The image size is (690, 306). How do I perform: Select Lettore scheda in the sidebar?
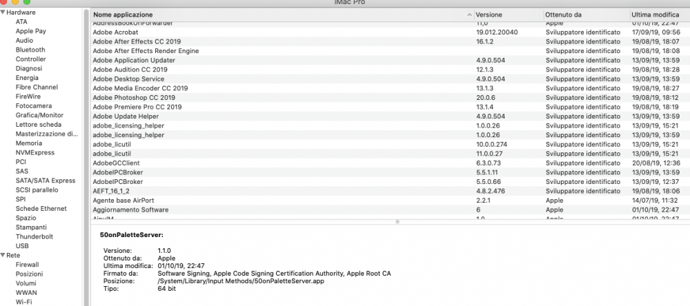pos(39,125)
